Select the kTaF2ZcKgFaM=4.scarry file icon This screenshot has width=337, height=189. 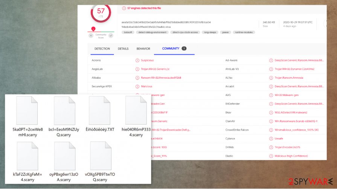point(27,156)
